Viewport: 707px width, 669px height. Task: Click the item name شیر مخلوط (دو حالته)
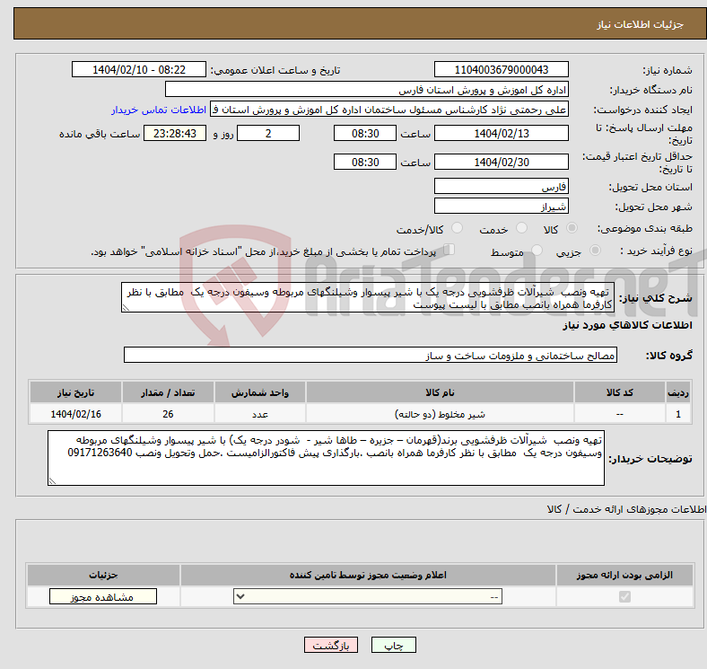(440, 414)
